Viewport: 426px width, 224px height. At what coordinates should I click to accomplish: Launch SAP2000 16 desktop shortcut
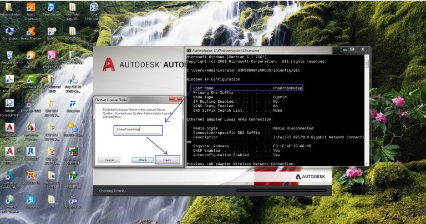click(x=31, y=177)
